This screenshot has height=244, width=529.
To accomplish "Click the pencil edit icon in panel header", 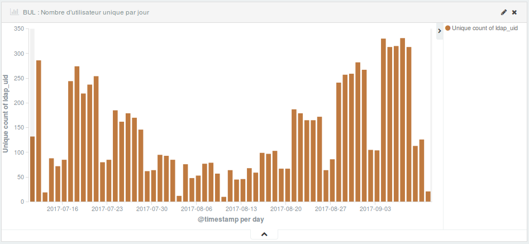I will [x=503, y=12].
